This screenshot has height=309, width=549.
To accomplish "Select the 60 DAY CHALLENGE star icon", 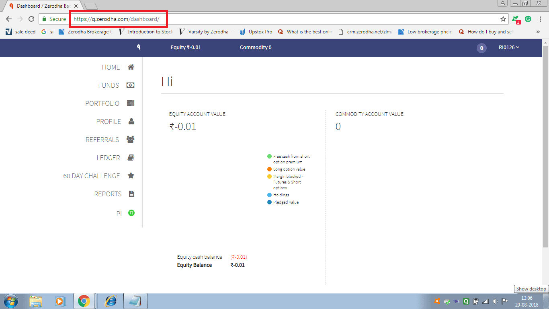I will (131, 176).
